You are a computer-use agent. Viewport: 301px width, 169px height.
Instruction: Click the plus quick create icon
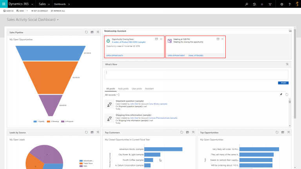point(262,4)
